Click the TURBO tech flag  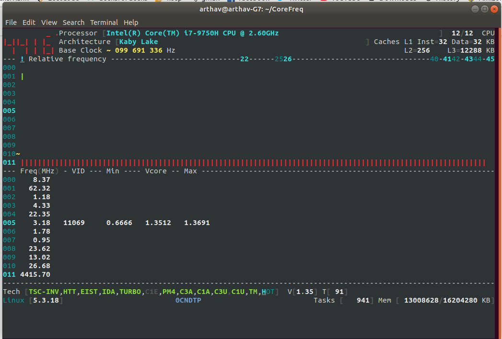(130, 292)
